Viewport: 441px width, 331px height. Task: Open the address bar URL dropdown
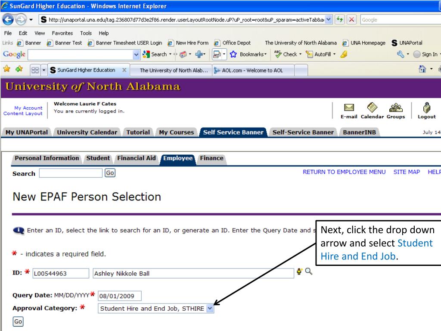[329, 19]
